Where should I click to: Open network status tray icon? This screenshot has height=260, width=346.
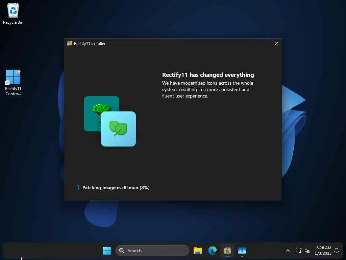298,251
